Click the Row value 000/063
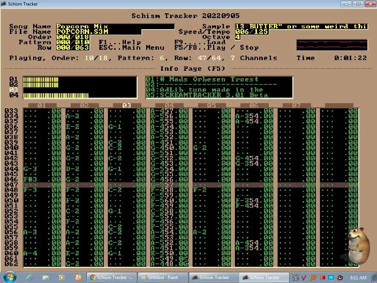The height and width of the screenshot is (283, 377). [73, 48]
